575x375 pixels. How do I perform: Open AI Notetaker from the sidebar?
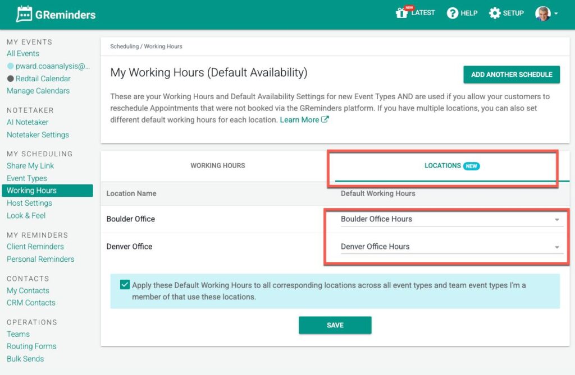coord(28,122)
